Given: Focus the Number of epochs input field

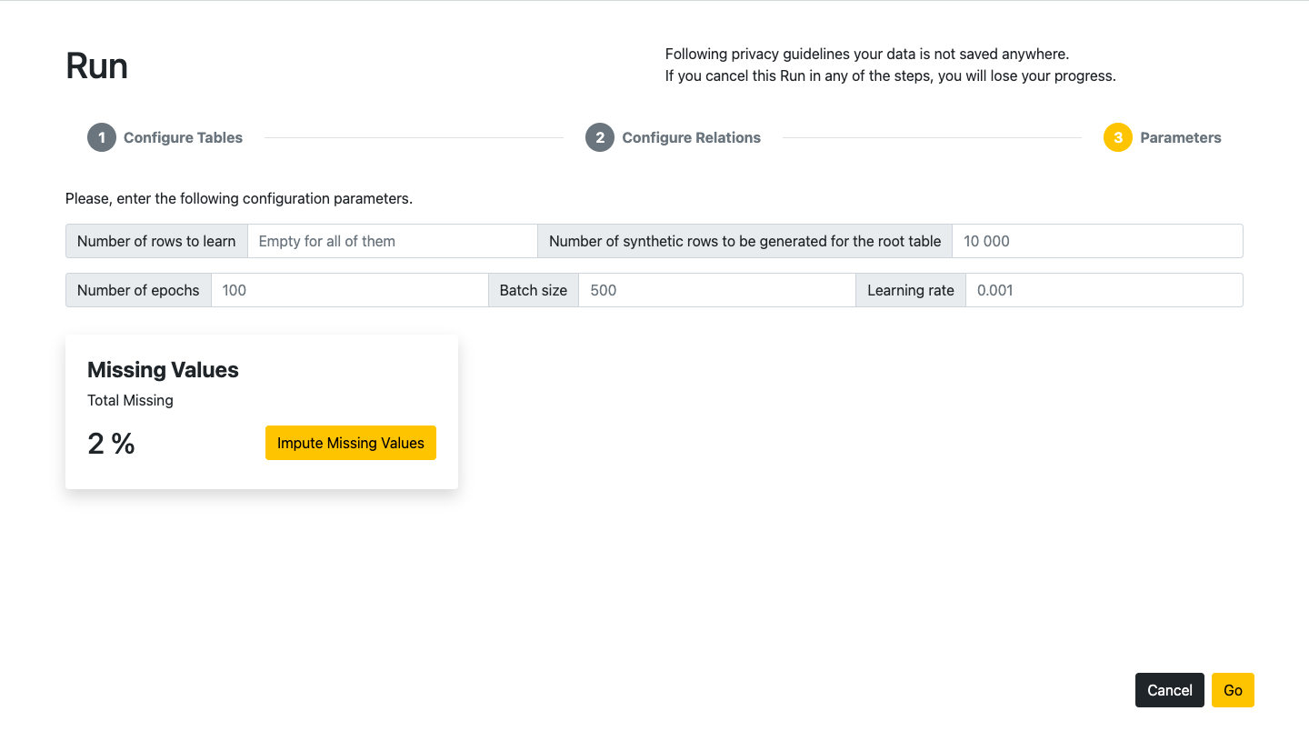Looking at the screenshot, I should [x=349, y=291].
